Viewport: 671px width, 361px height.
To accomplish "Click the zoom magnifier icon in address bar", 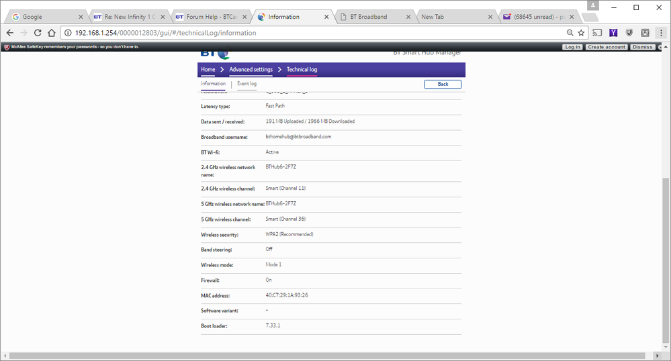I will [x=570, y=33].
